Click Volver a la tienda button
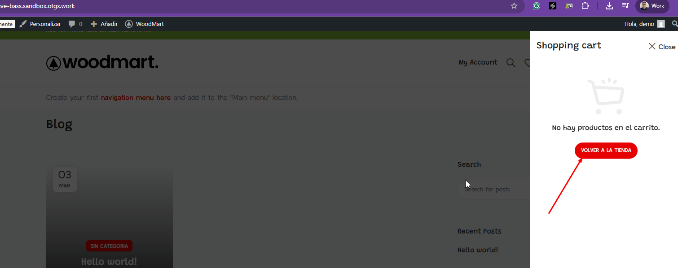The height and width of the screenshot is (268, 678). point(606,150)
